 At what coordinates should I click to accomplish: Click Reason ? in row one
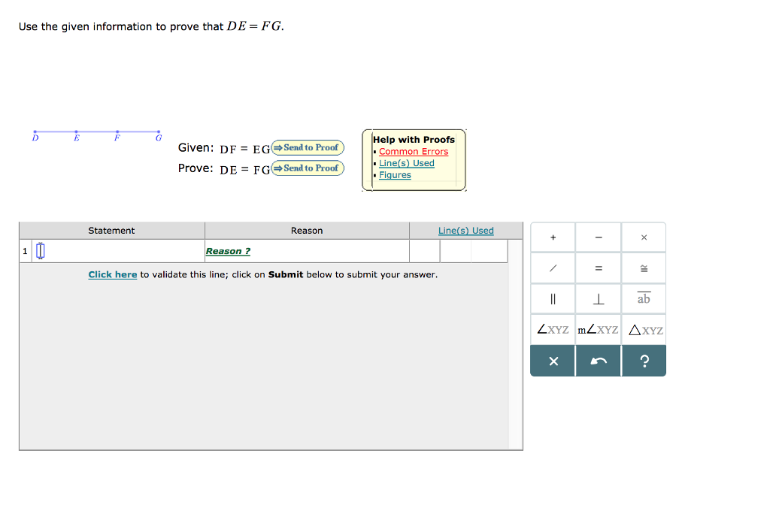point(228,251)
